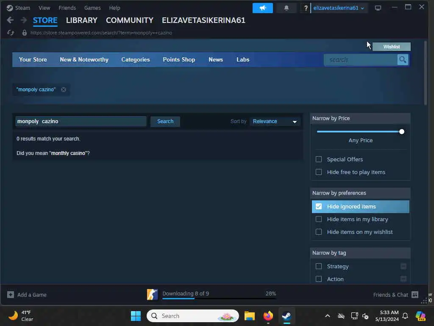Viewport: 434px width, 326px height.
Task: Open the announcements megaphone button
Action: click(262, 8)
